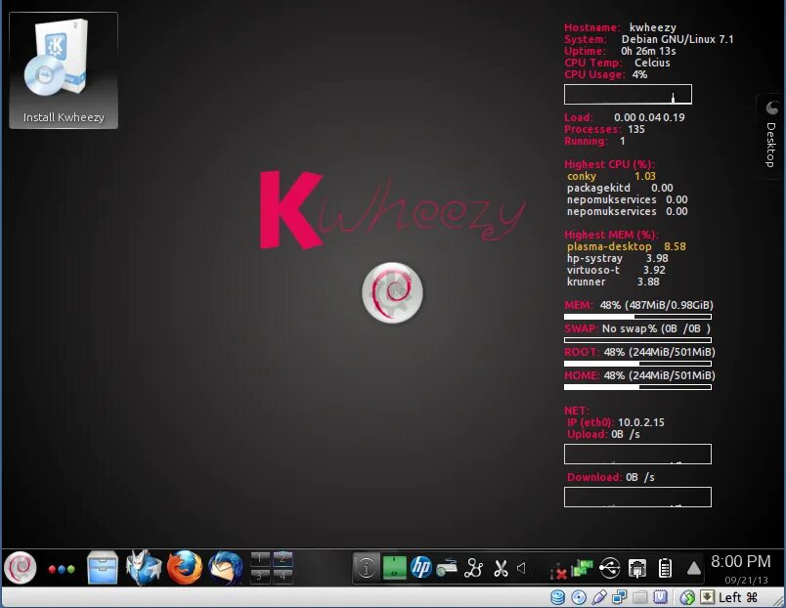Click the ROOT disk usage bar
The height and width of the screenshot is (608, 786).
pos(637,364)
